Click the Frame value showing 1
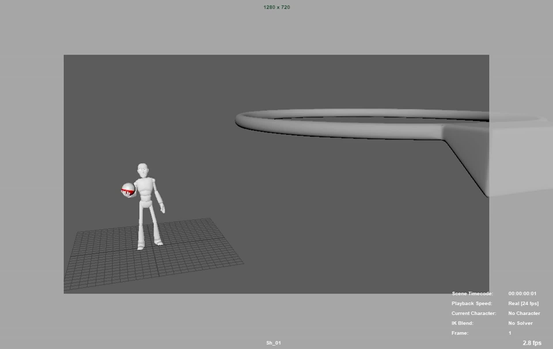The image size is (553, 349). point(510,333)
